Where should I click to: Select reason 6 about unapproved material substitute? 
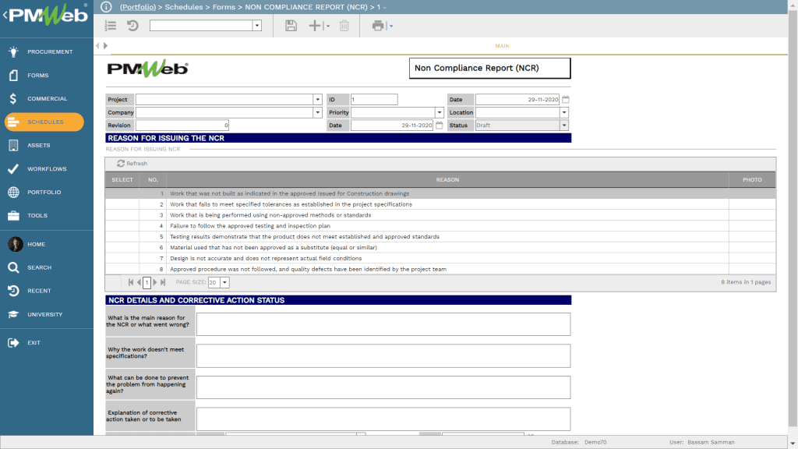(440, 247)
